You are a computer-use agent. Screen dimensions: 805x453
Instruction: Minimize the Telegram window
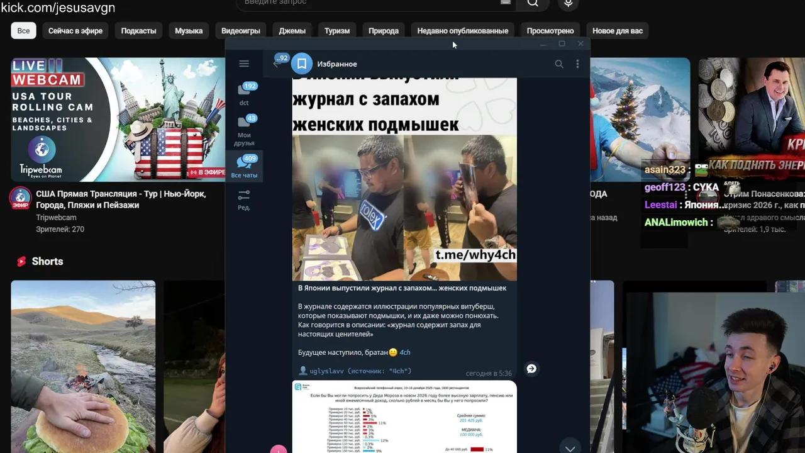(543, 43)
